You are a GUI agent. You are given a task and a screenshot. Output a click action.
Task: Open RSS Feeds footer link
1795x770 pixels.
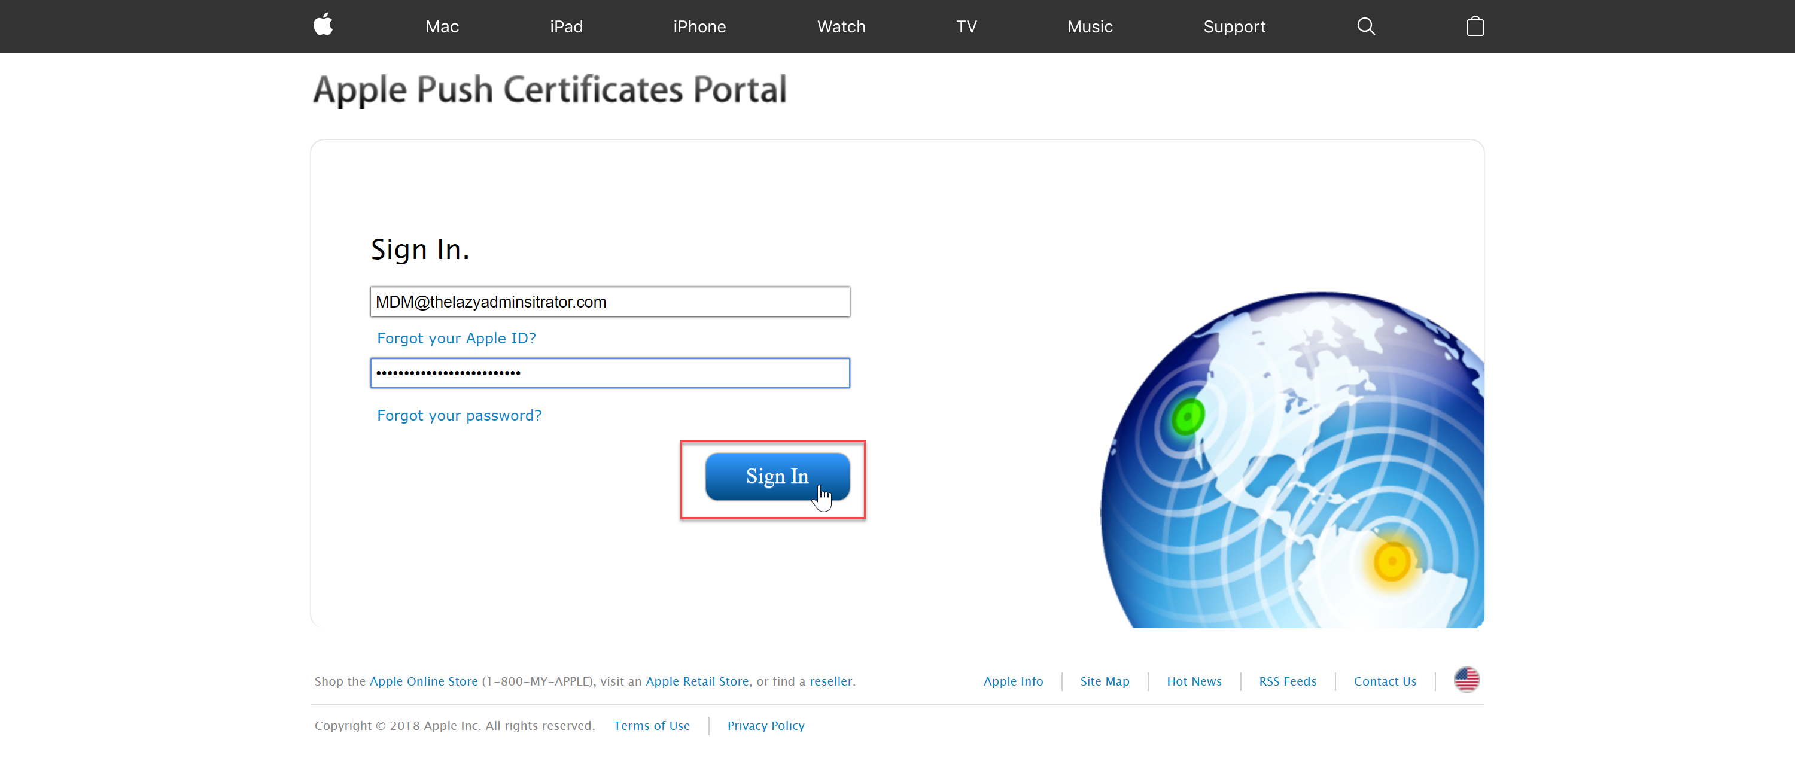pos(1287,681)
